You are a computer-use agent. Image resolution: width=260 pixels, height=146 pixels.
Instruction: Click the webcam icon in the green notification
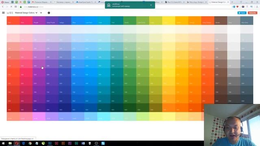tap(109, 5)
